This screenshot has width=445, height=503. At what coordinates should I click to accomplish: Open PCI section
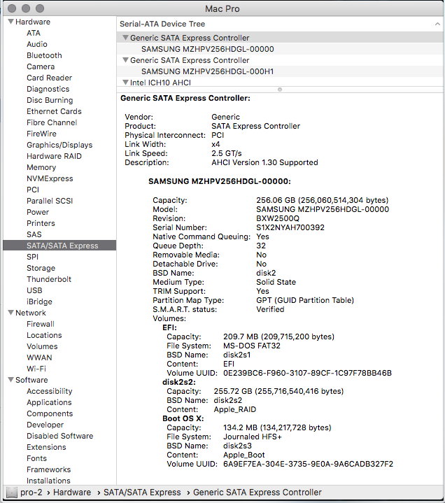click(33, 190)
